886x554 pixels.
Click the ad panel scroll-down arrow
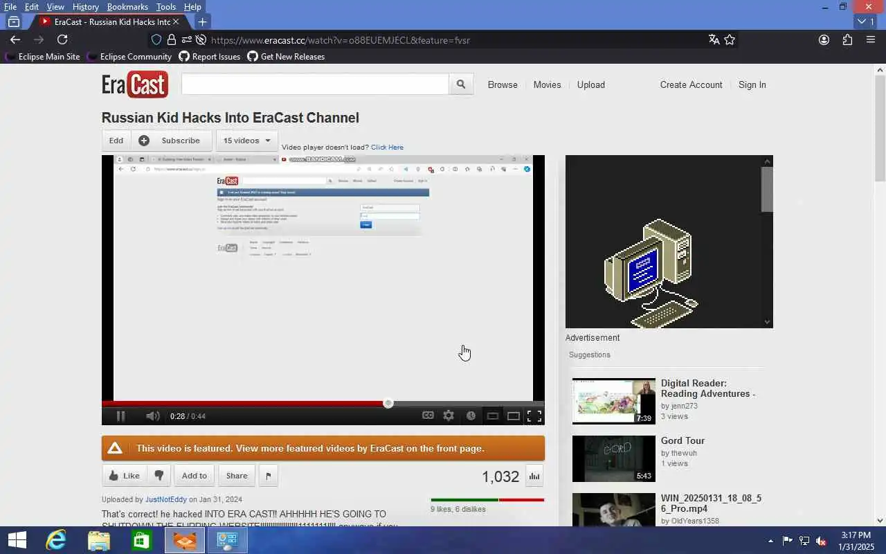pyautogui.click(x=767, y=322)
